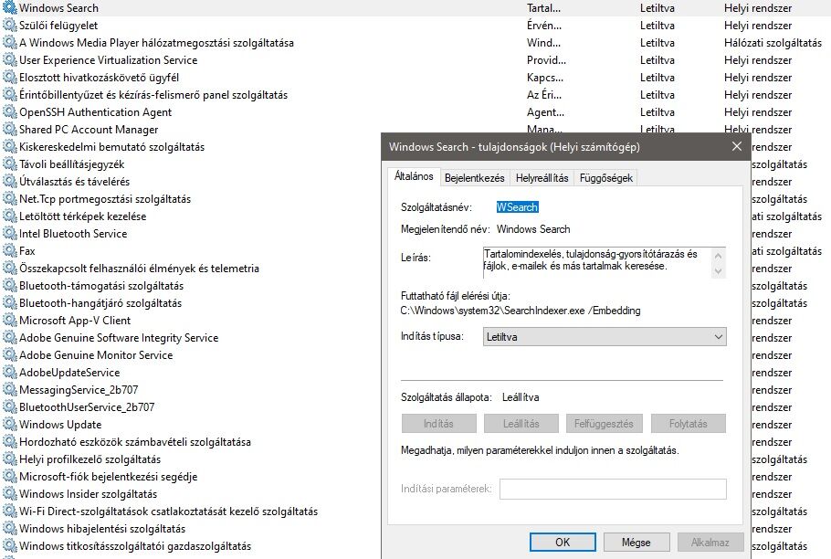Open the Függőségek tab
Image resolution: width=831 pixels, height=559 pixels.
point(606,178)
